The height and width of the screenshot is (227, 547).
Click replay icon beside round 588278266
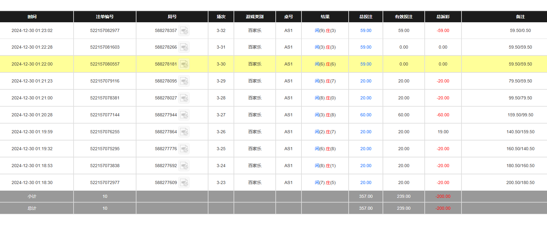184,47
